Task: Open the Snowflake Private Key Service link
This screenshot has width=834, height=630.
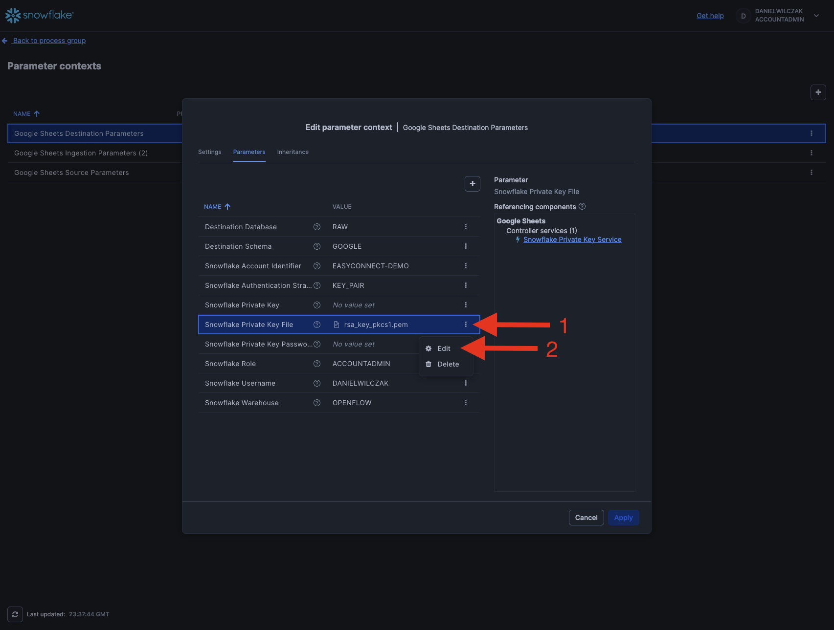Action: pos(572,239)
